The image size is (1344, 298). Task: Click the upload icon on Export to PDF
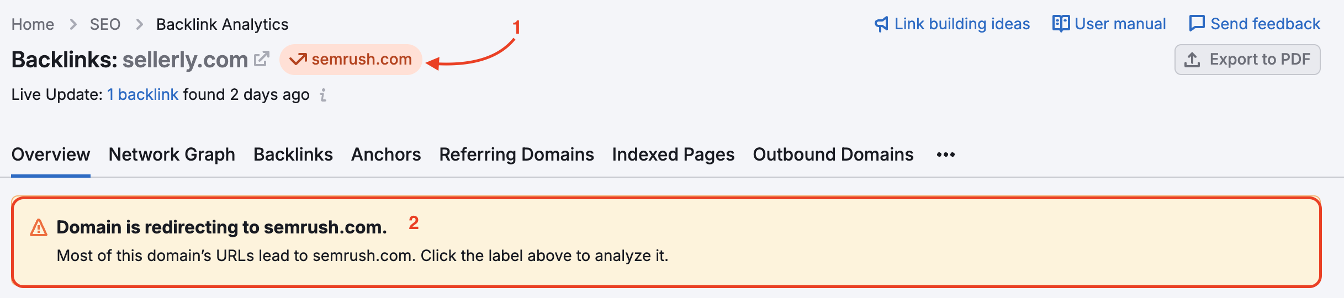pyautogui.click(x=1192, y=60)
